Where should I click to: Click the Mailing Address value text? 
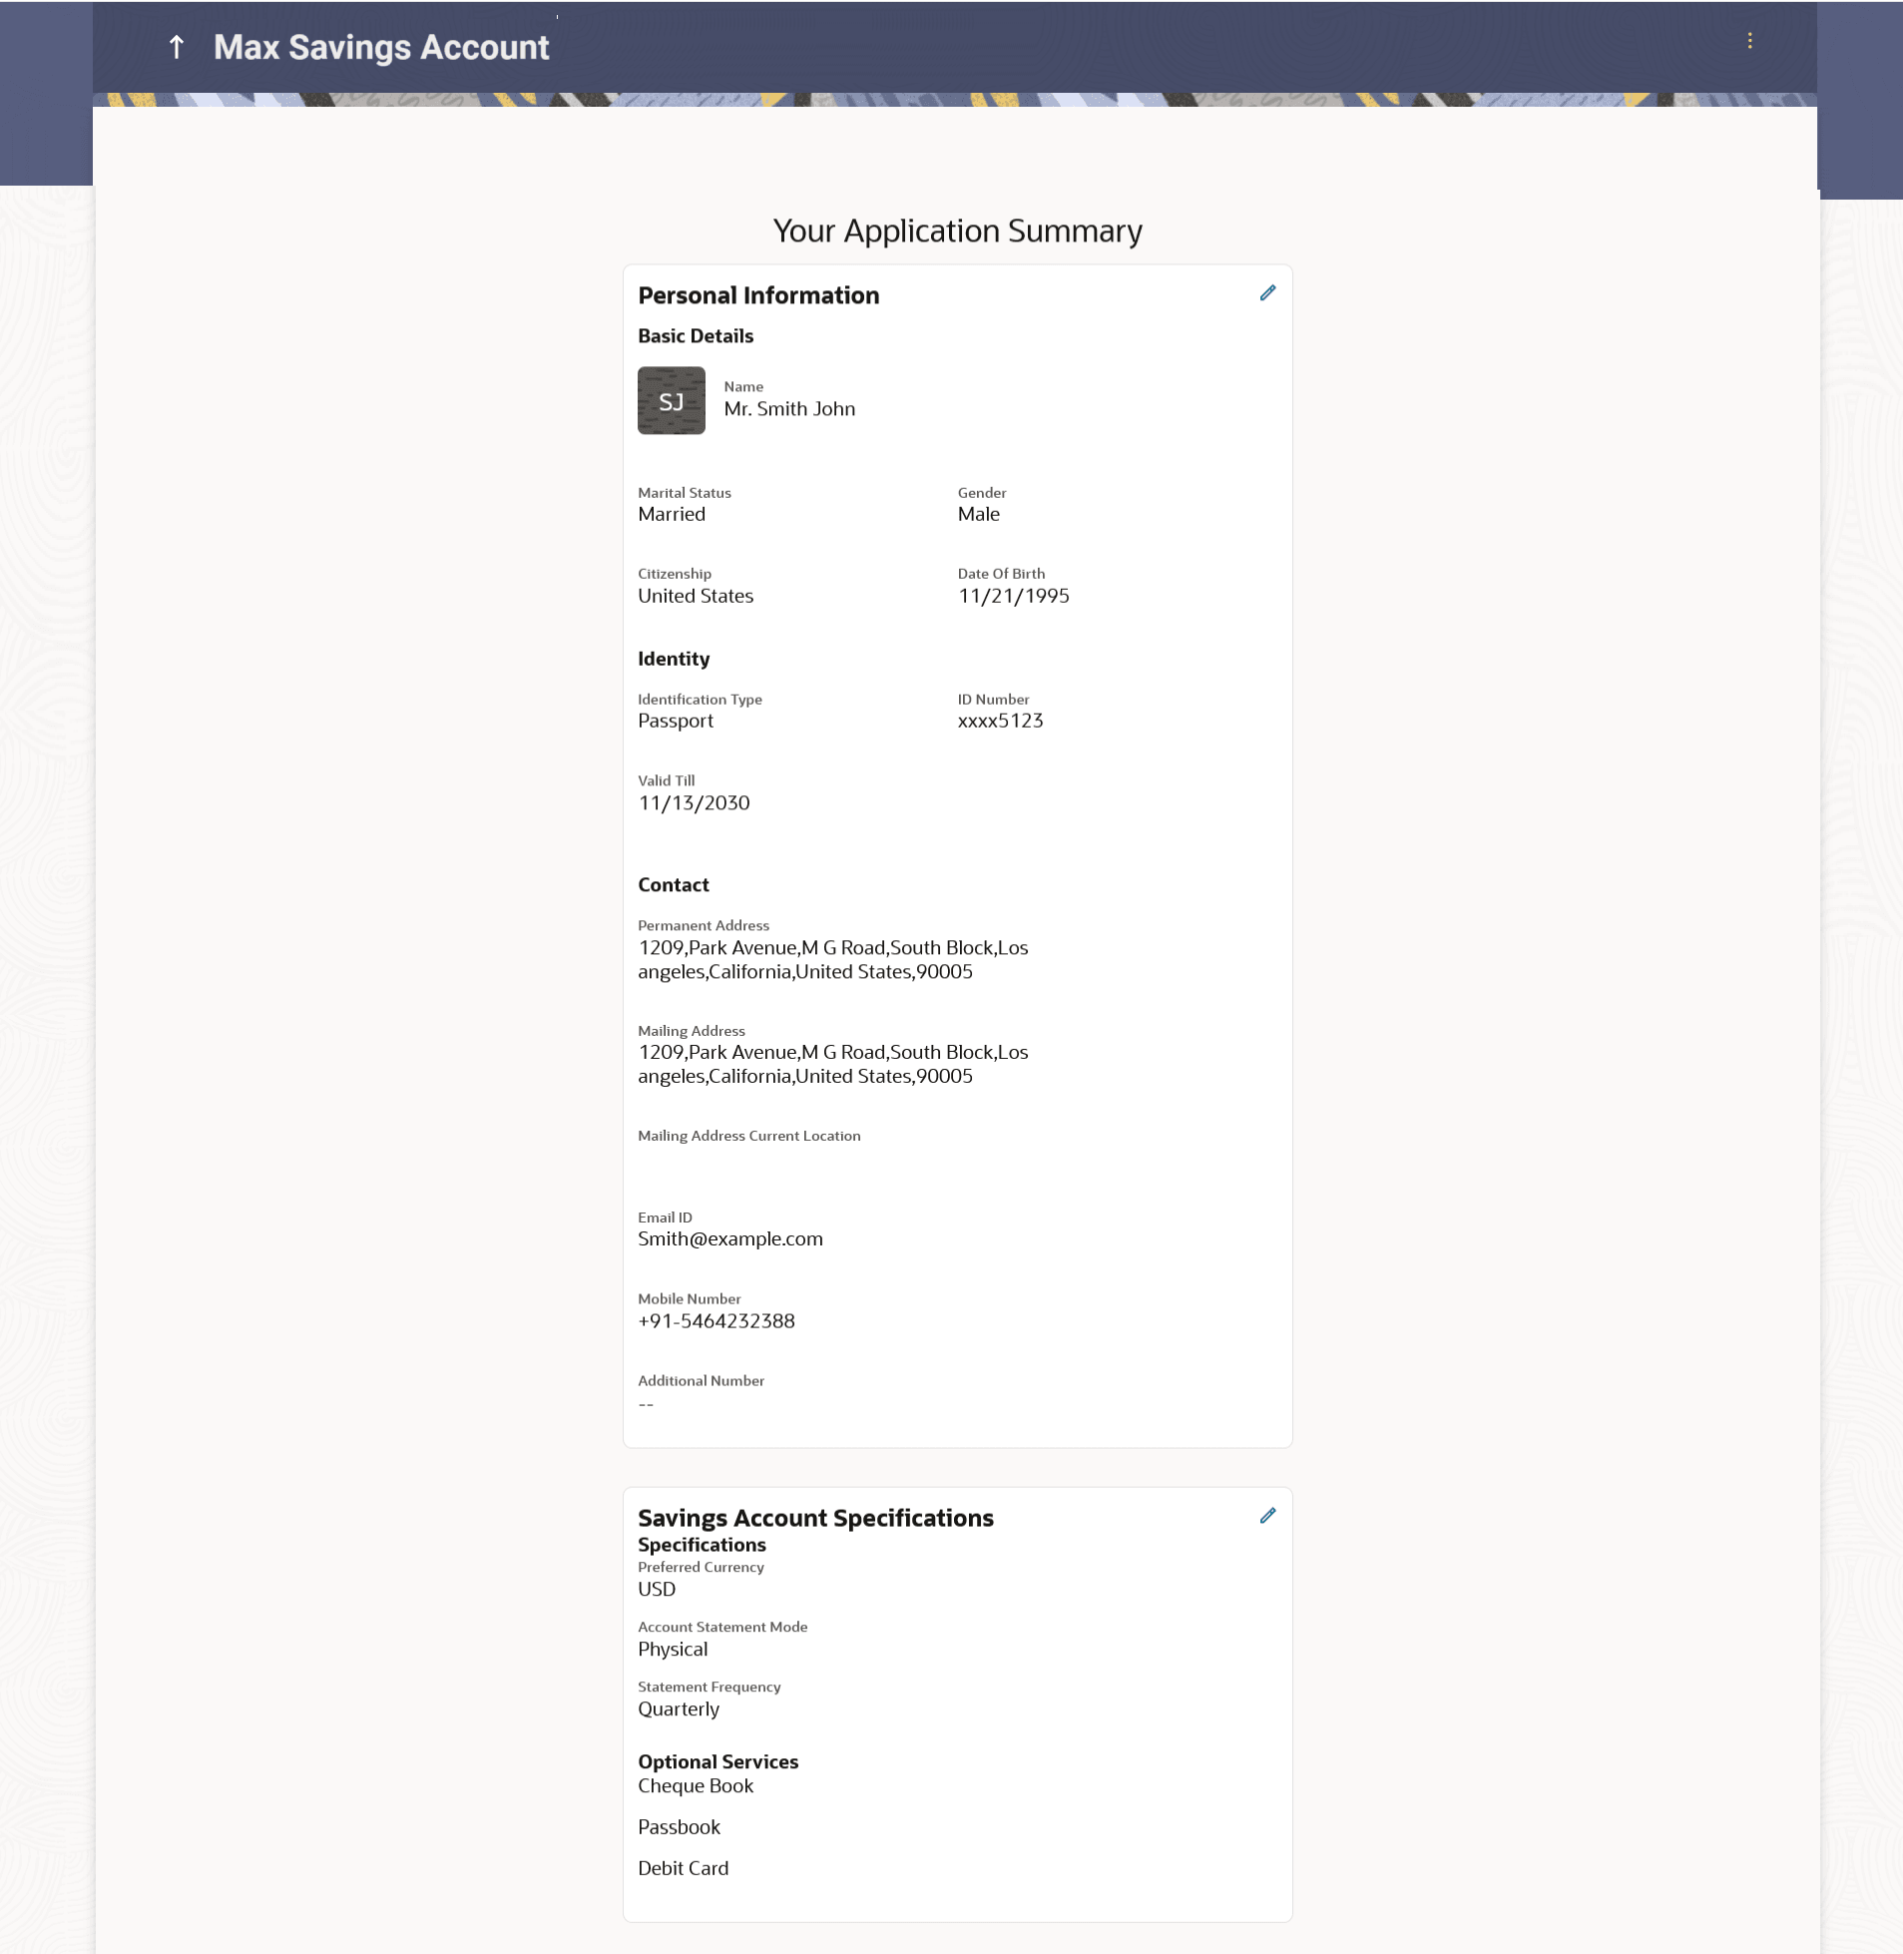click(x=832, y=1064)
